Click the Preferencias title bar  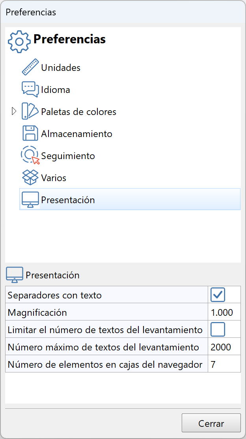click(30, 12)
